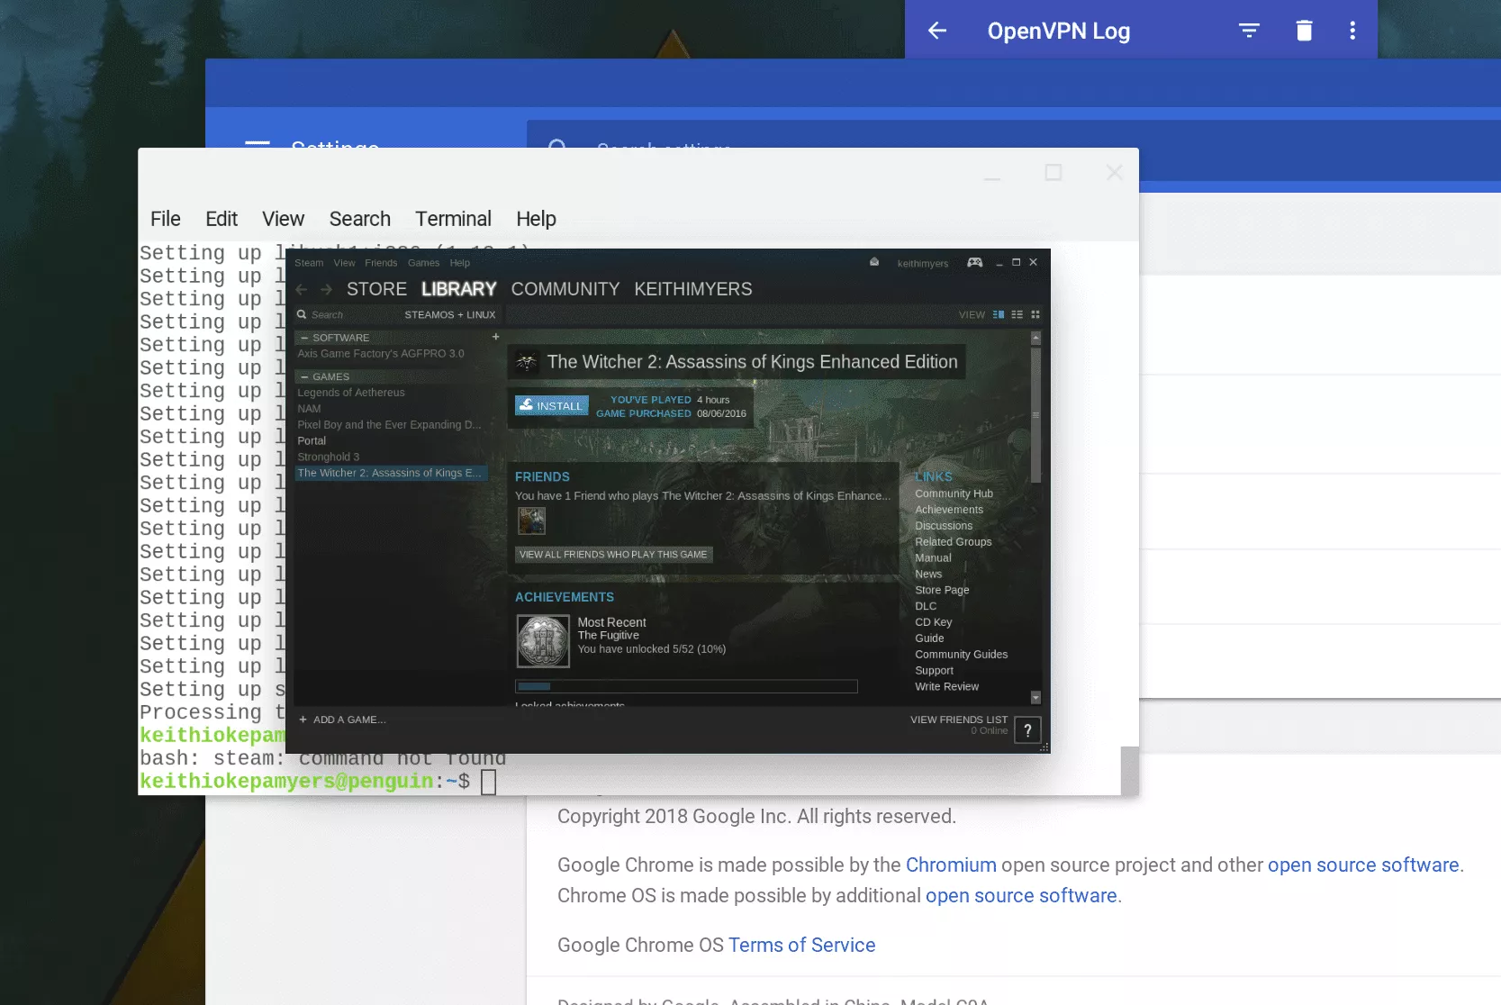Click the achievements progress bar
The width and height of the screenshot is (1501, 1005).
tap(685, 687)
